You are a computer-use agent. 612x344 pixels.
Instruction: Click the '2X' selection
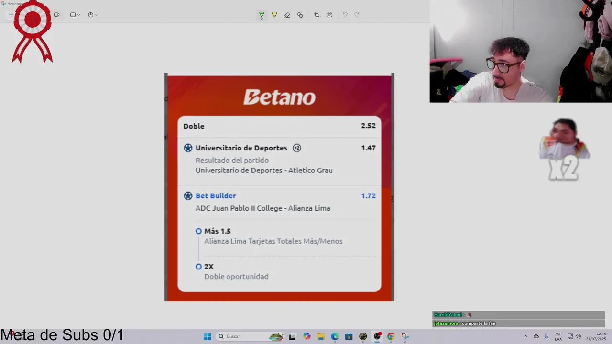[x=209, y=267]
